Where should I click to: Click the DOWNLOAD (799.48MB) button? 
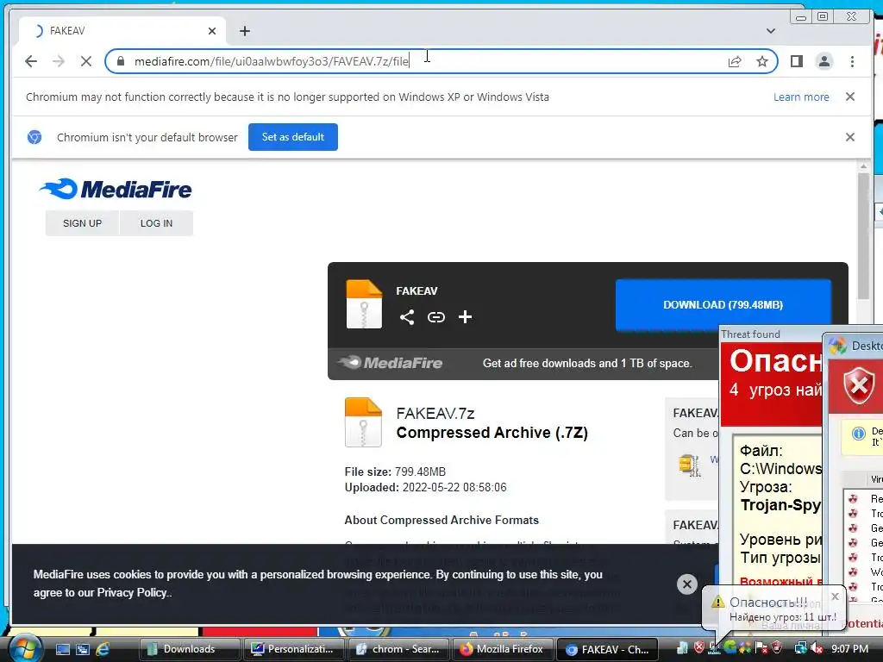tap(723, 304)
